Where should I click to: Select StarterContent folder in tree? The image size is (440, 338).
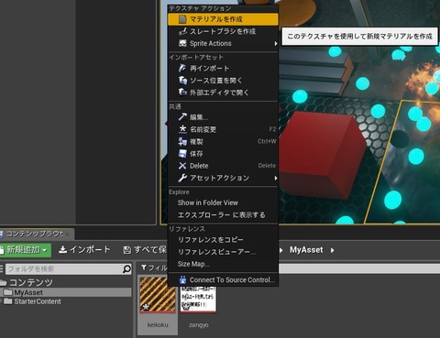pos(38,301)
